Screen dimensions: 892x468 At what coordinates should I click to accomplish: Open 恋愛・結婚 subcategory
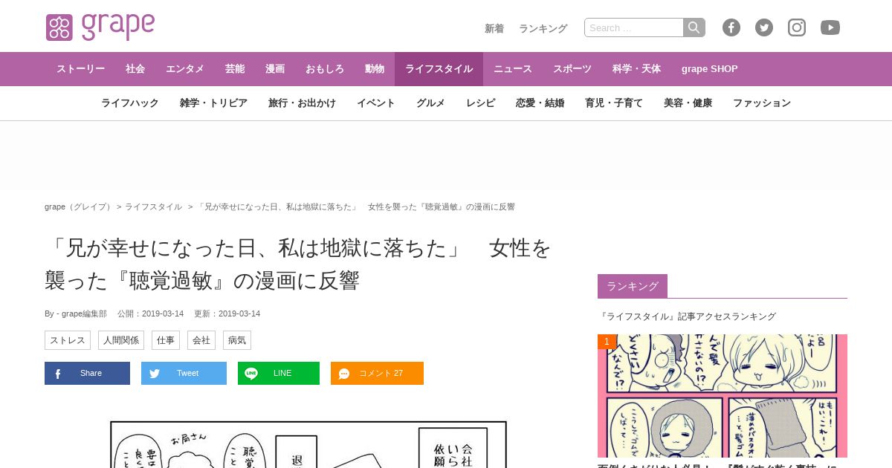point(540,103)
